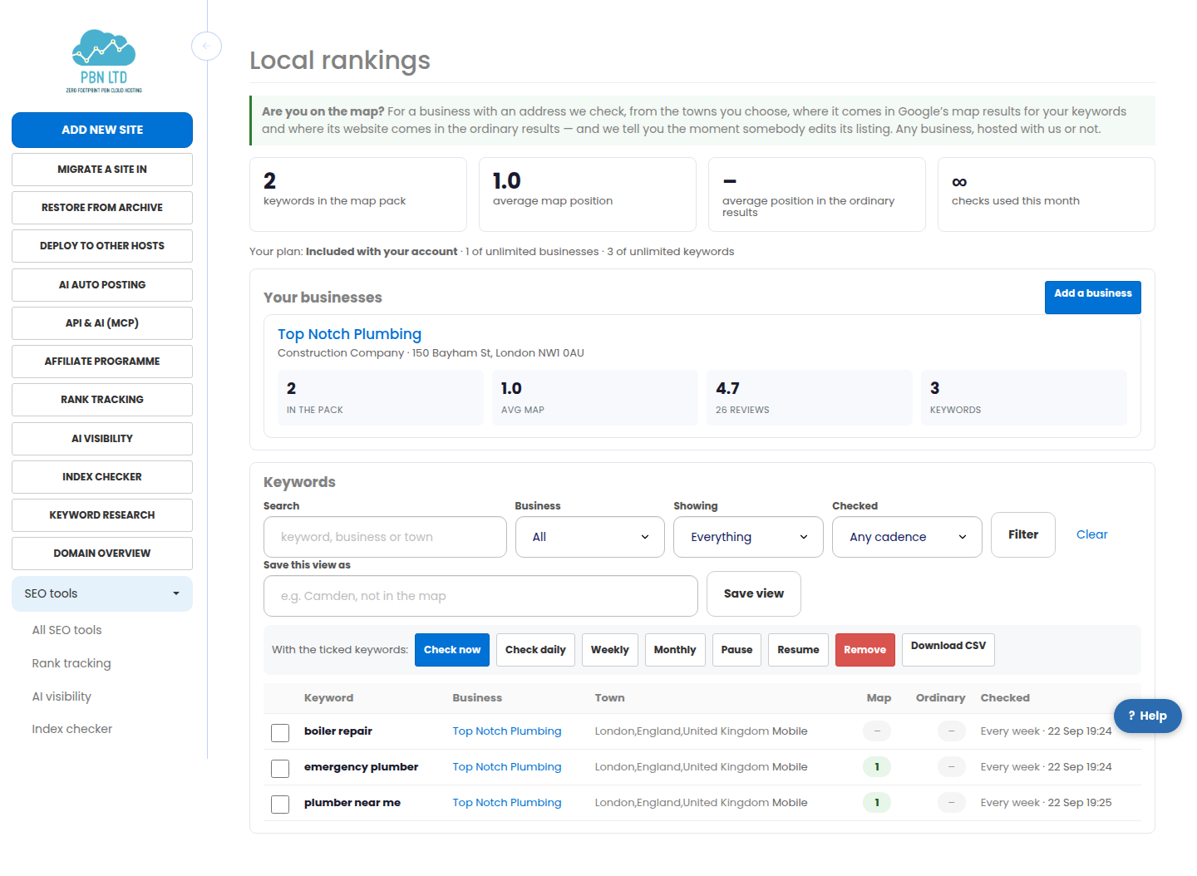Click the Map position badge for plumber near me
Viewport: 1197px width, 876px height.
(x=877, y=803)
